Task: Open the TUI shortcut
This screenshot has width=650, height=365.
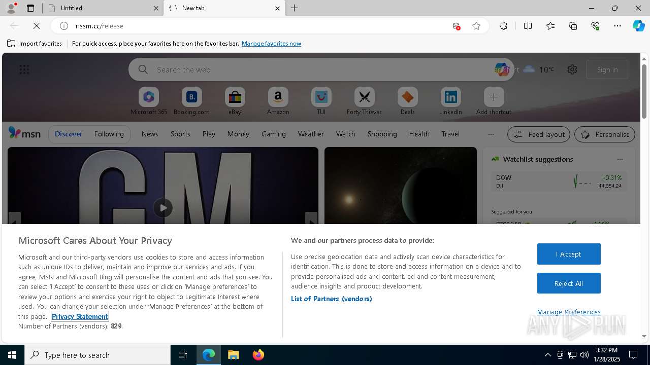Action: point(321,101)
